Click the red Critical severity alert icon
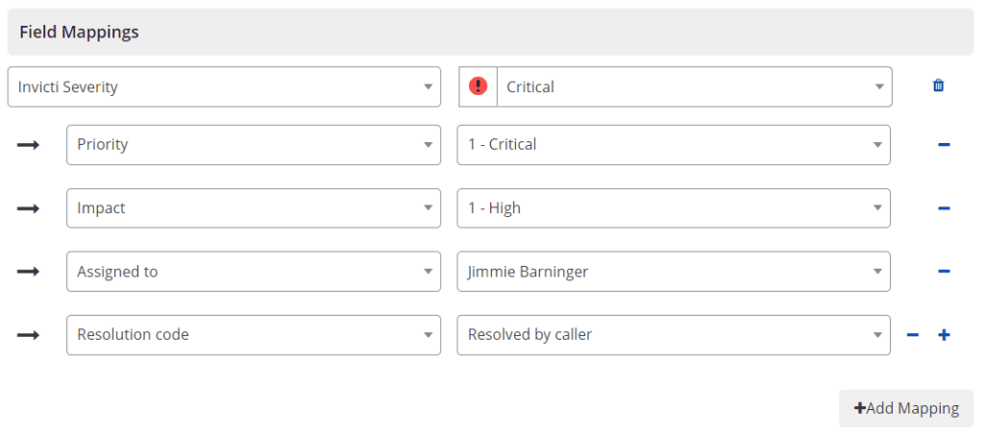This screenshot has width=984, height=433. [x=478, y=86]
